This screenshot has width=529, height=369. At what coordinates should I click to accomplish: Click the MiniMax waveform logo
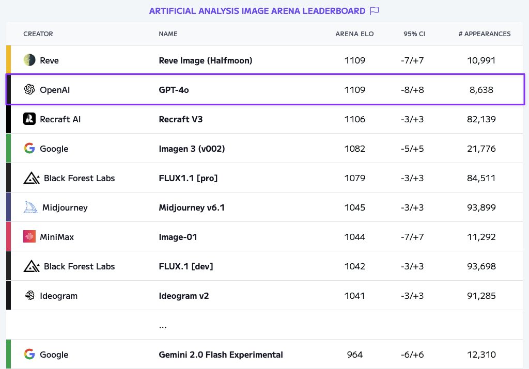[x=29, y=236]
